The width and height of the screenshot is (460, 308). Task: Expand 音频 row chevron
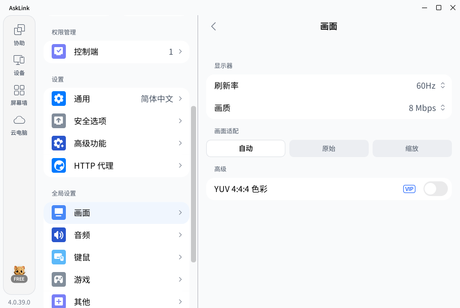pyautogui.click(x=180, y=235)
